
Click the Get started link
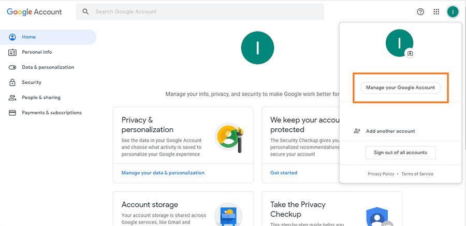[x=284, y=173]
